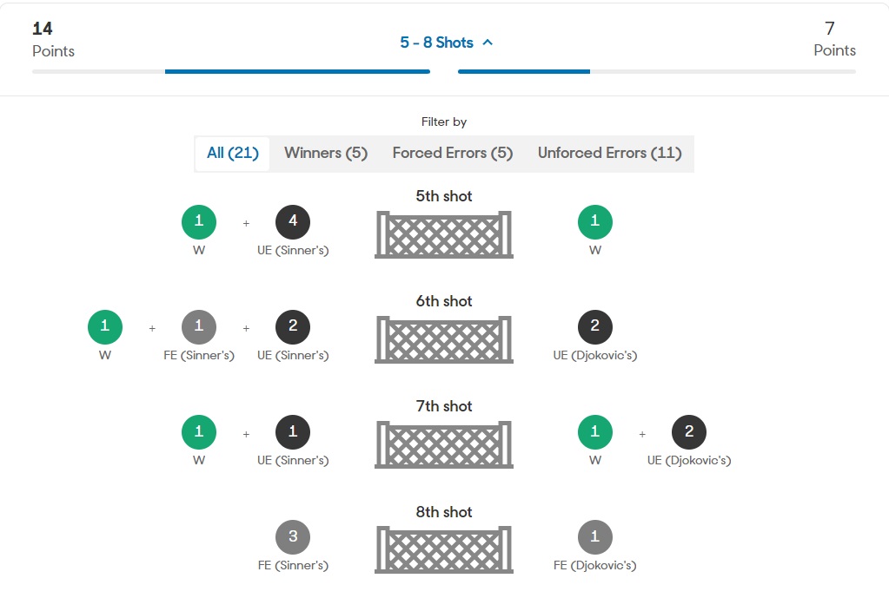Filter by Winners (5)
Viewport: 889px width, 598px height.
326,154
